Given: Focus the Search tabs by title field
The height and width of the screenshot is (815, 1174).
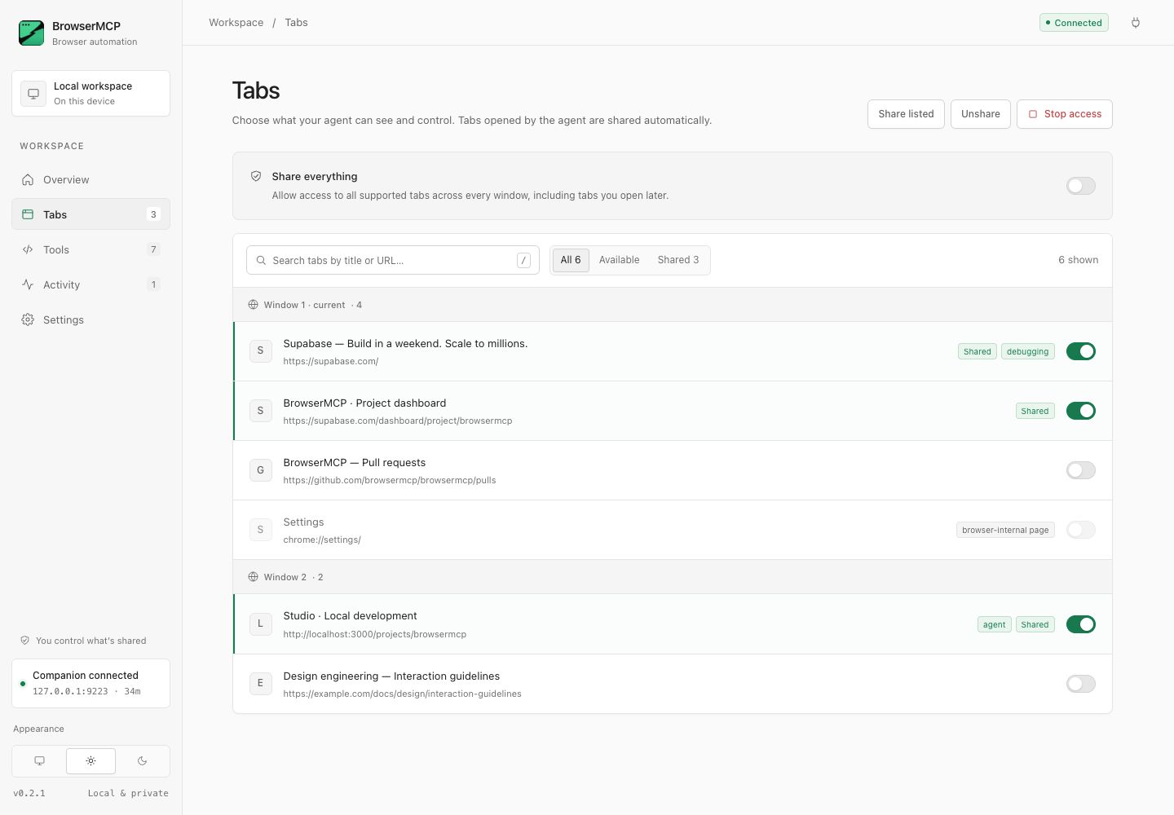Looking at the screenshot, I should click(x=393, y=261).
